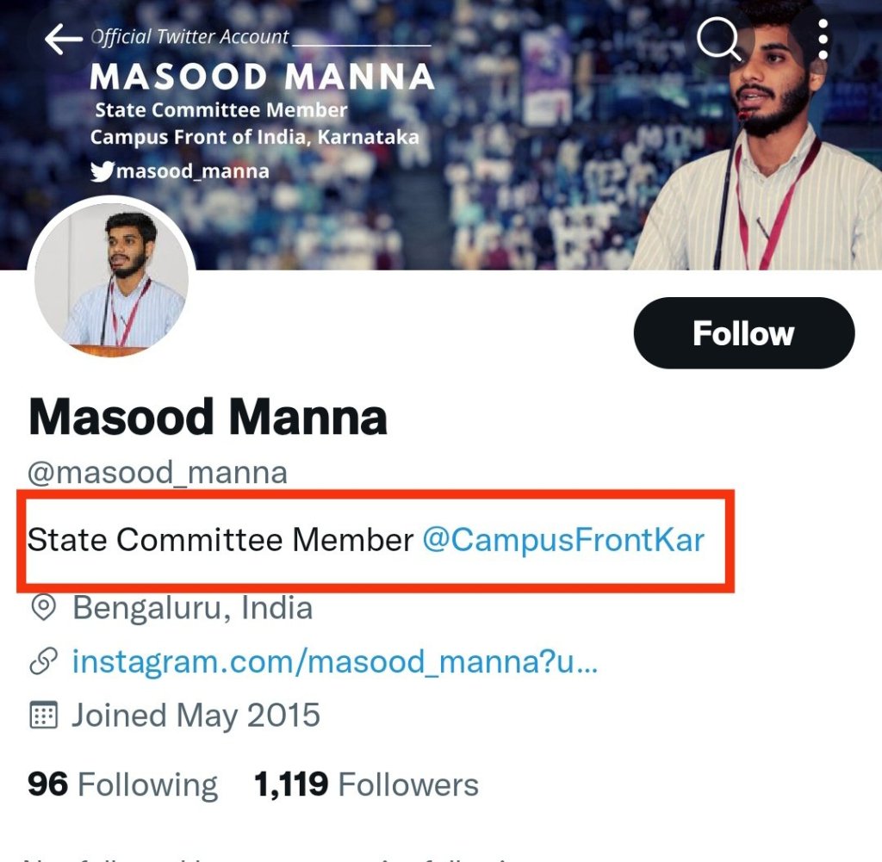View the 96 Following list
The image size is (882, 862).
tap(122, 784)
